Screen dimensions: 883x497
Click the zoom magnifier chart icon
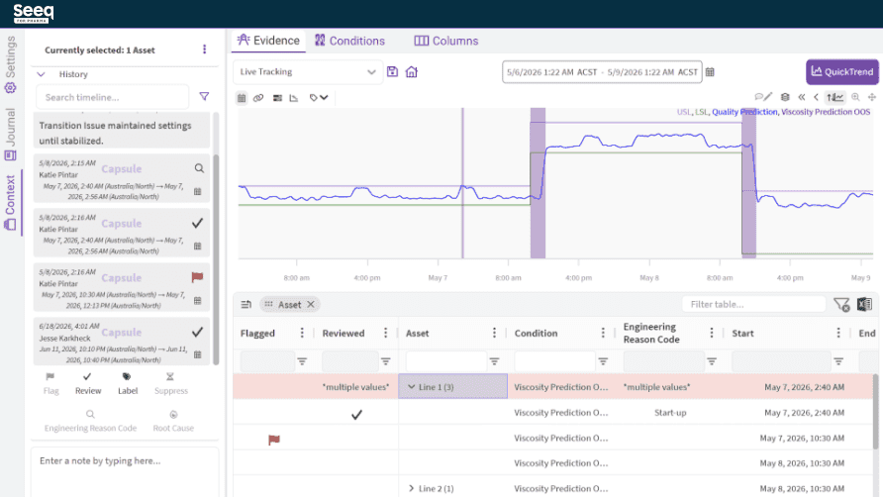tap(855, 97)
